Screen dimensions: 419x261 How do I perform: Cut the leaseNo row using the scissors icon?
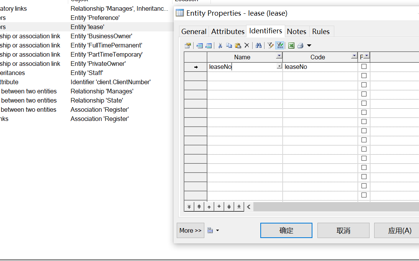tap(220, 45)
